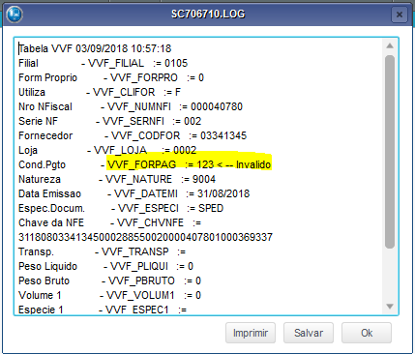Click the Fornecedor label
The image size is (415, 354).
45,135
